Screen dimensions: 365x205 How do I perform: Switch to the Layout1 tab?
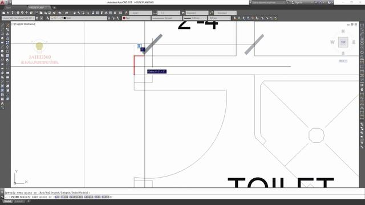19,201
